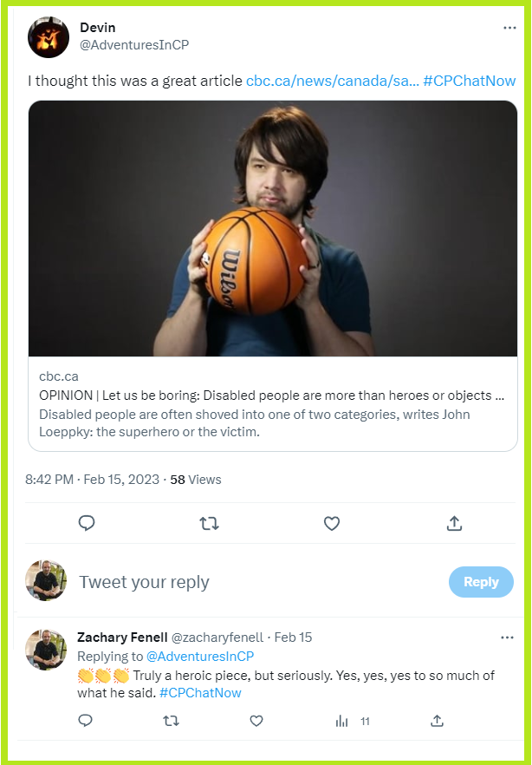Click the basketball article preview card
Screen dimensions: 532x765
(273, 278)
